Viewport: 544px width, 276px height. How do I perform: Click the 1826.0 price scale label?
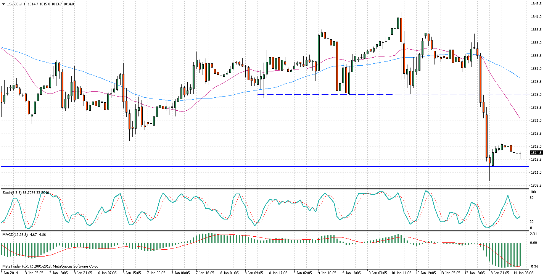pos(535,94)
